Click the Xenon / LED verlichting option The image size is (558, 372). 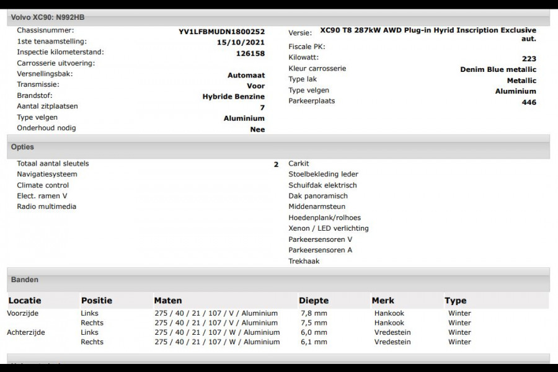(328, 229)
